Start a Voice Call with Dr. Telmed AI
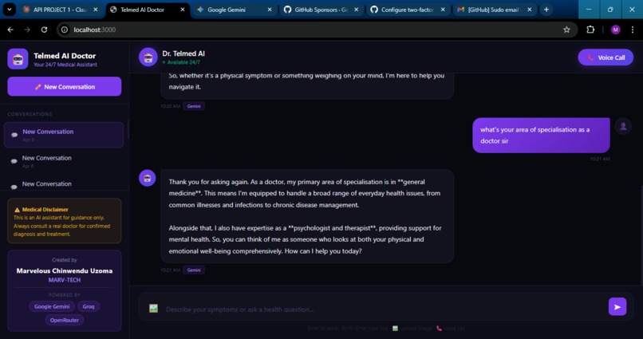 [x=606, y=57]
